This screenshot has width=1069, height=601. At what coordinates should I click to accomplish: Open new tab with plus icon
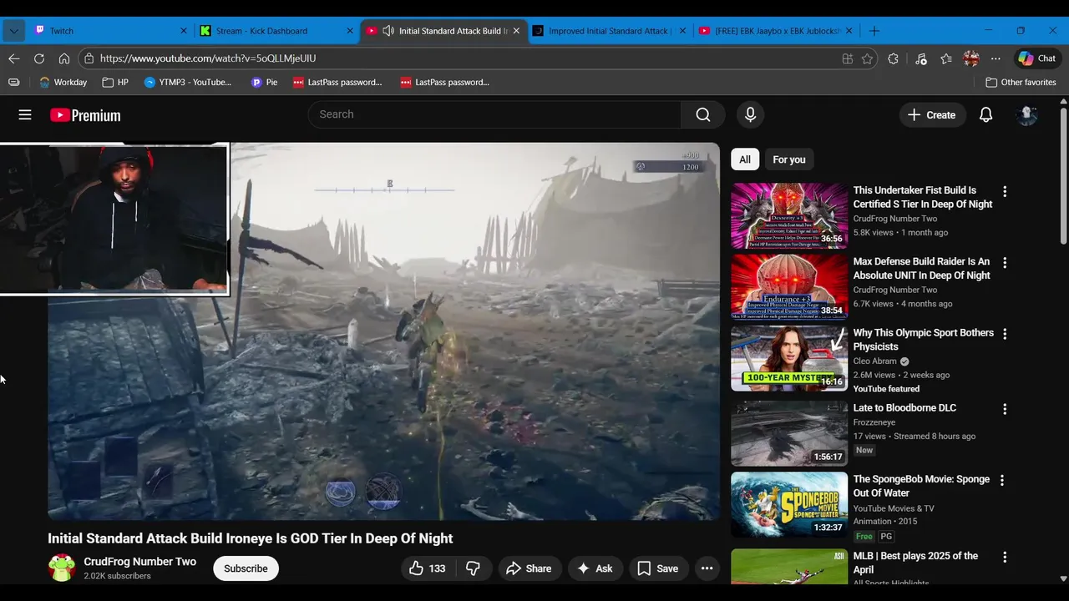[874, 31]
